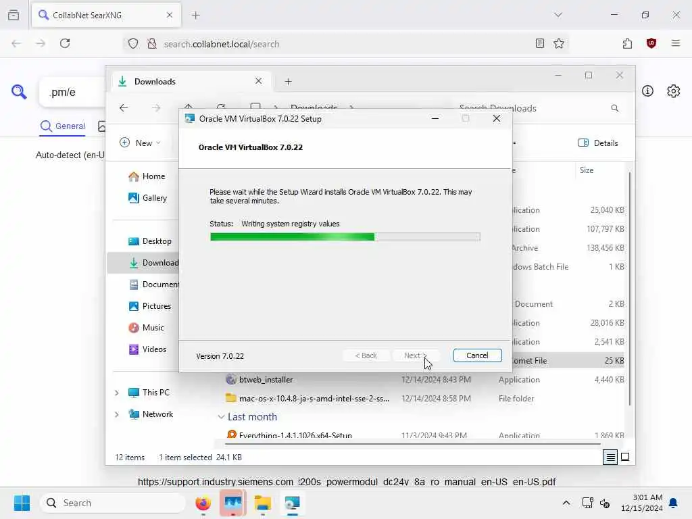Viewport: 692px width, 519px height.
Task: Click the Explorer forward arrow
Action: click(156, 108)
